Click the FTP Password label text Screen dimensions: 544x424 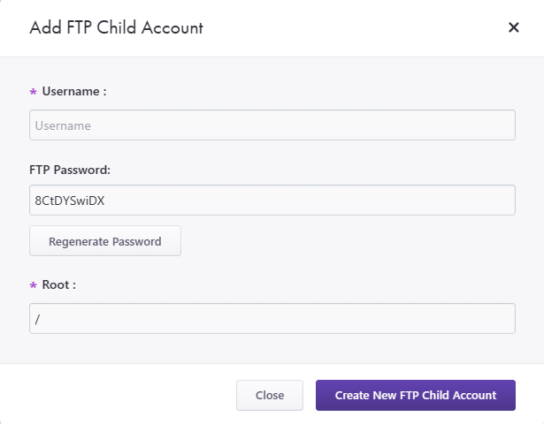click(69, 170)
